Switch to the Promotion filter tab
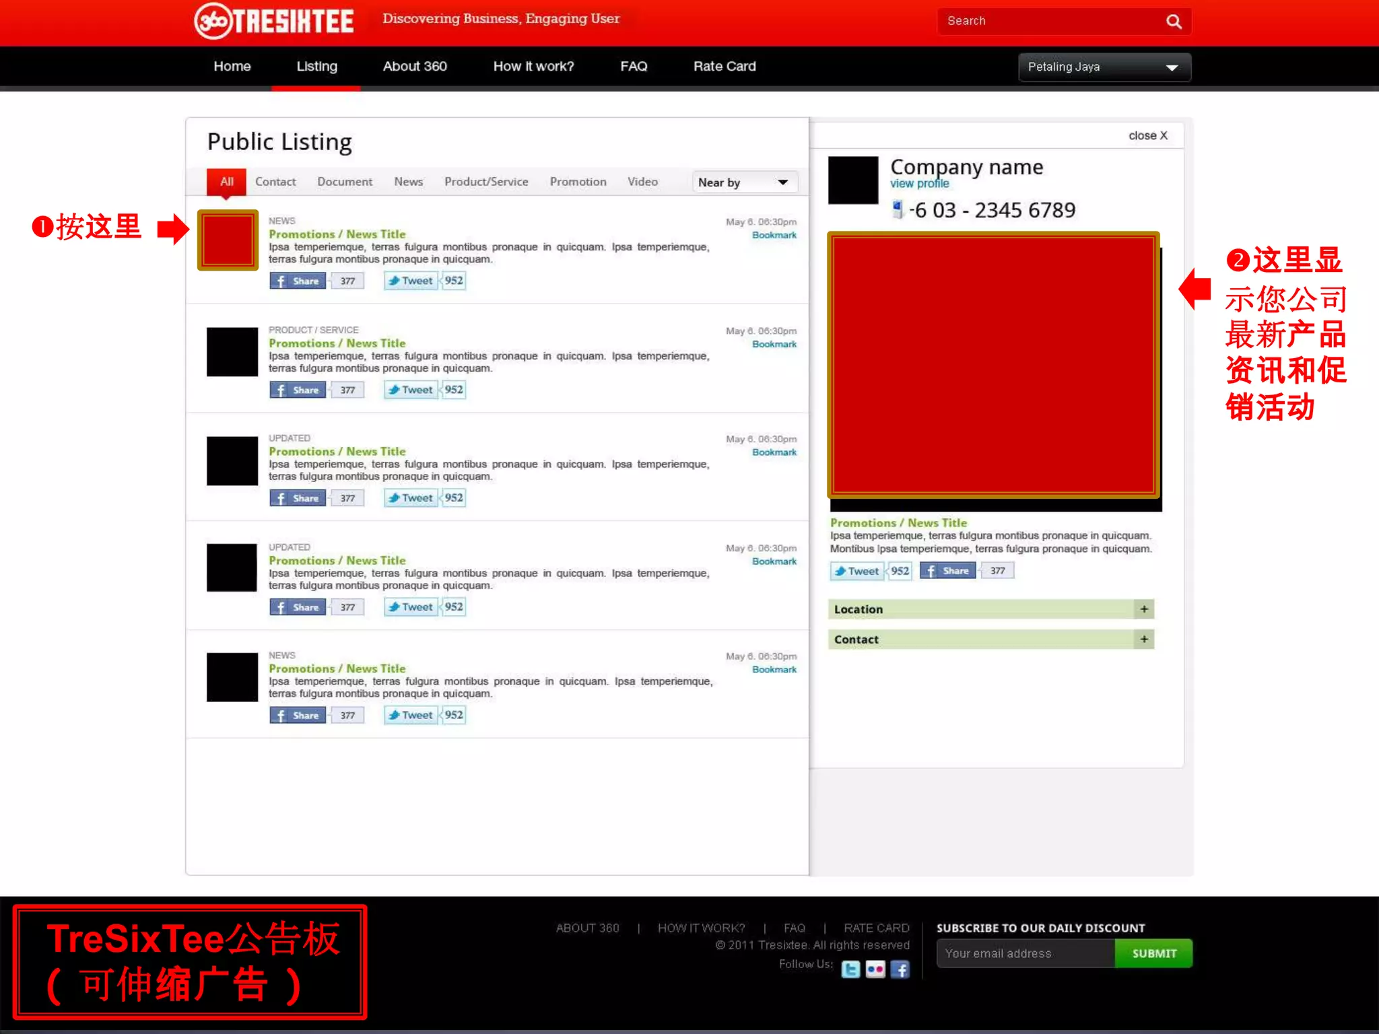1379x1034 pixels. 578,182
